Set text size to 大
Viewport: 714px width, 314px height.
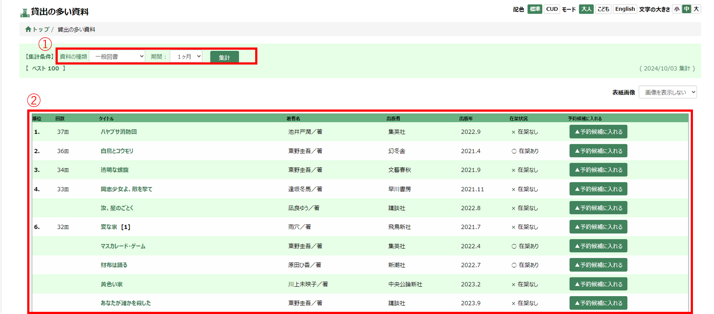pos(696,9)
